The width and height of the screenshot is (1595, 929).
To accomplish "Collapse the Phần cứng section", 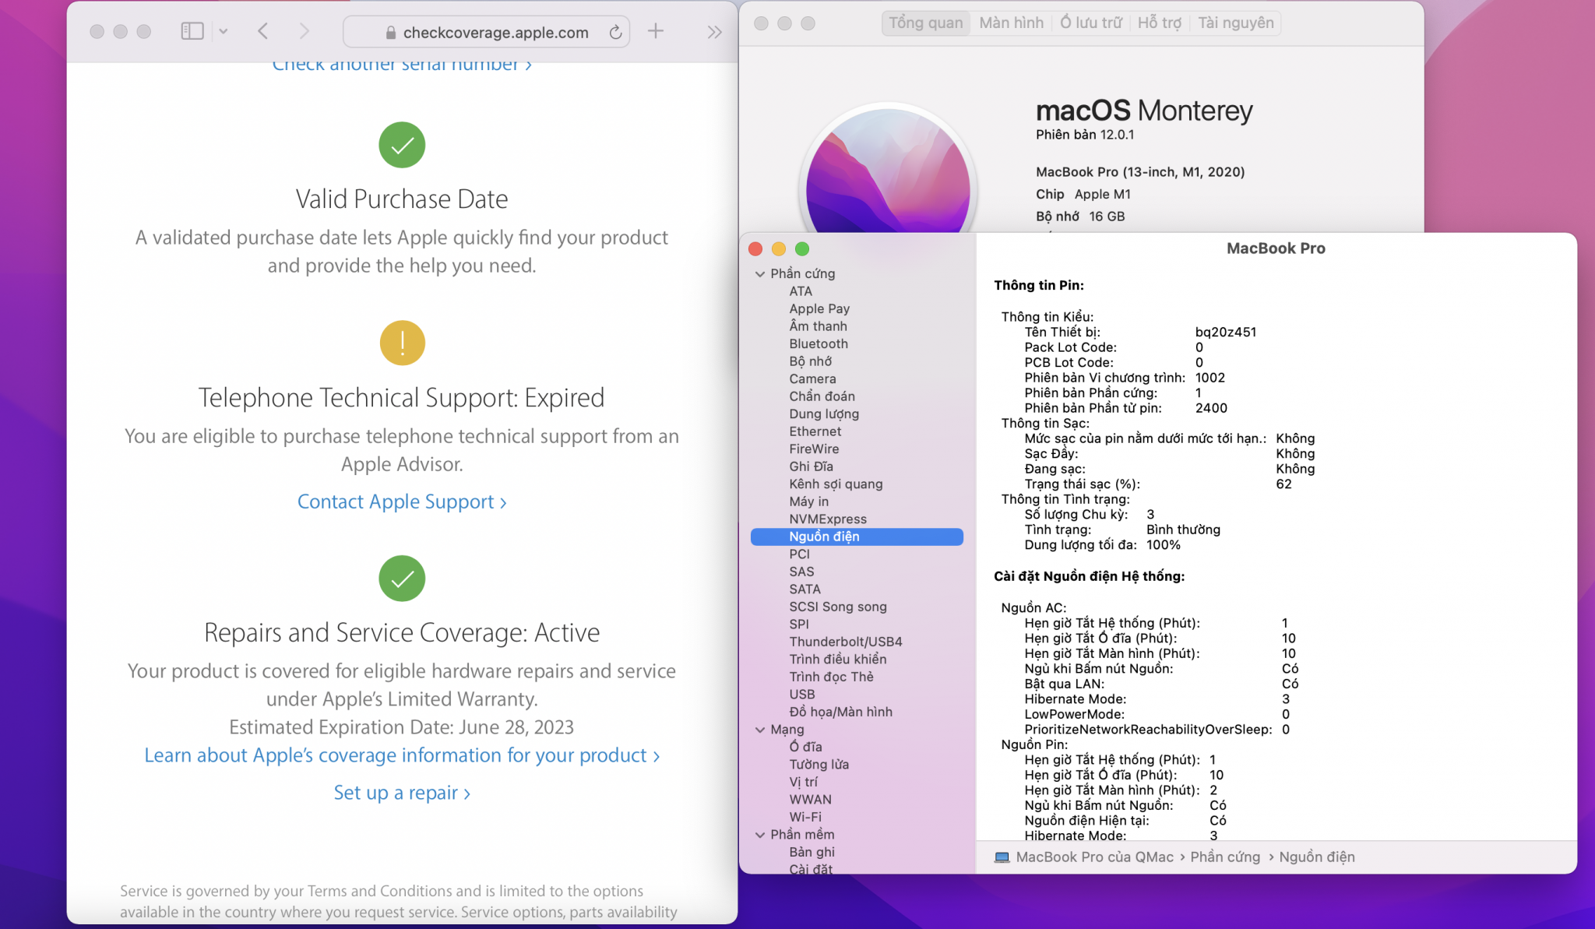I will click(x=760, y=274).
